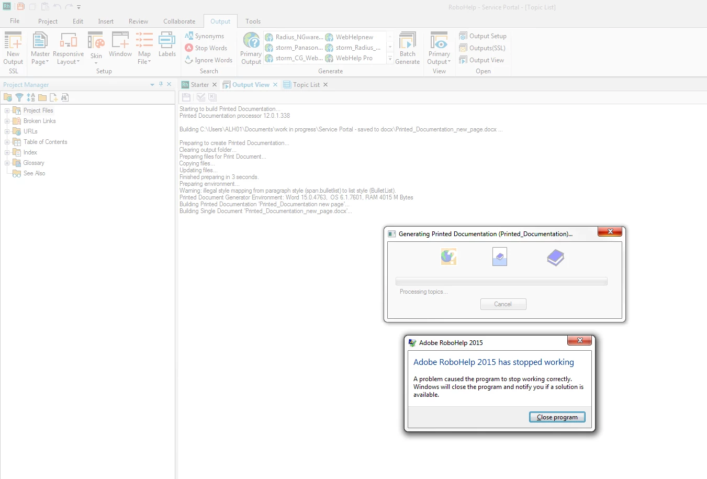Click 'Adobe RoboHelp 2015 has stopped working' heading
707x479 pixels.
[493, 362]
